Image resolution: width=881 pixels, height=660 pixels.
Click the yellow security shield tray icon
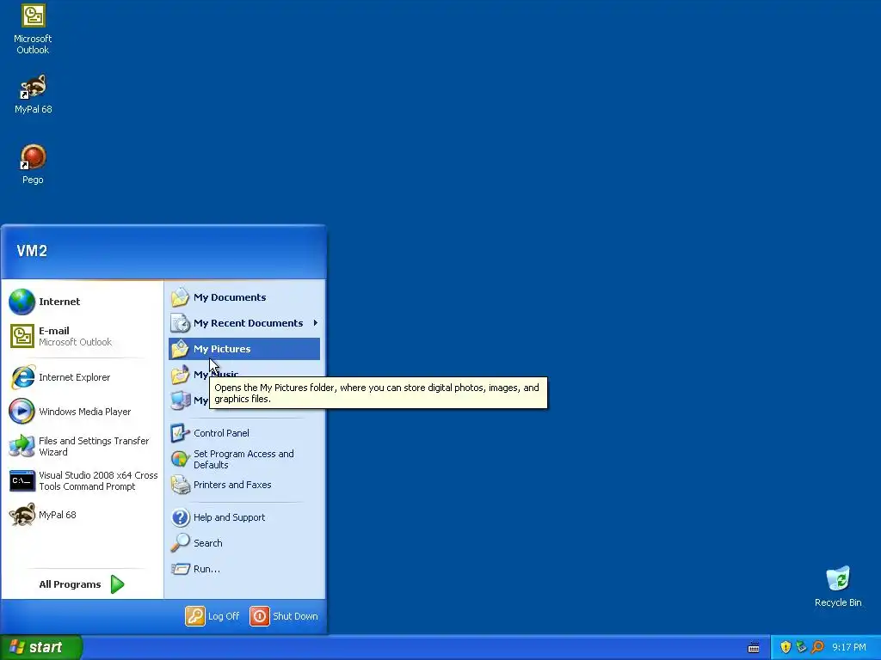(786, 647)
